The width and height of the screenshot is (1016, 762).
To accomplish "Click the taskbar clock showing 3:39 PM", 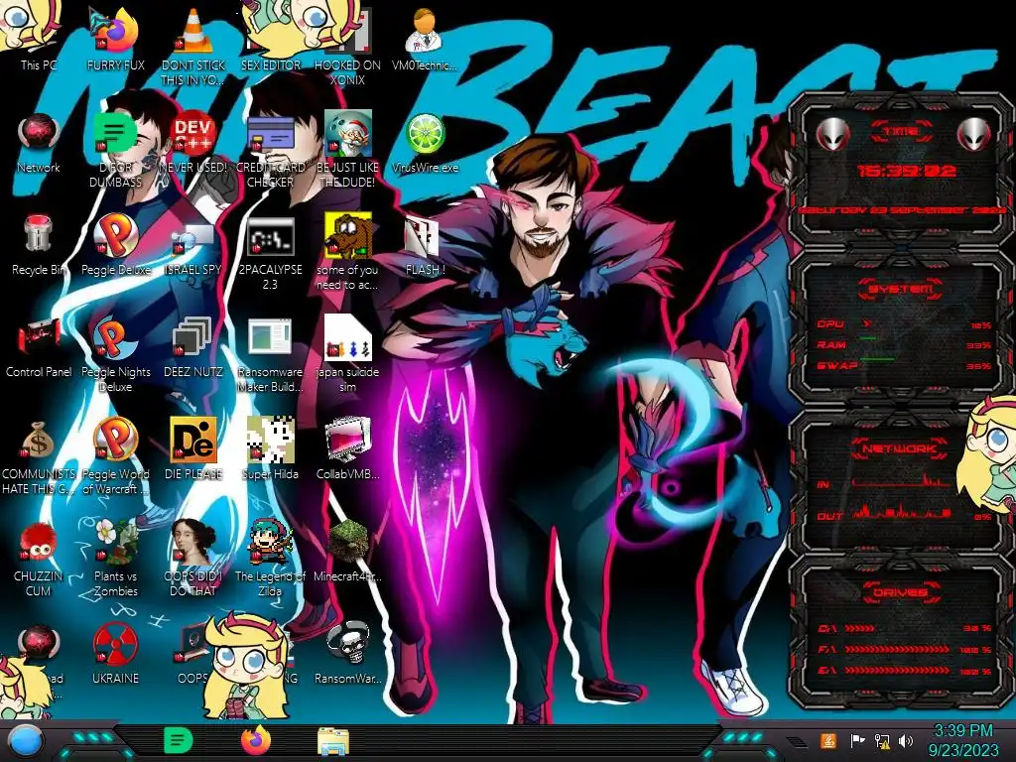I will coord(962,740).
